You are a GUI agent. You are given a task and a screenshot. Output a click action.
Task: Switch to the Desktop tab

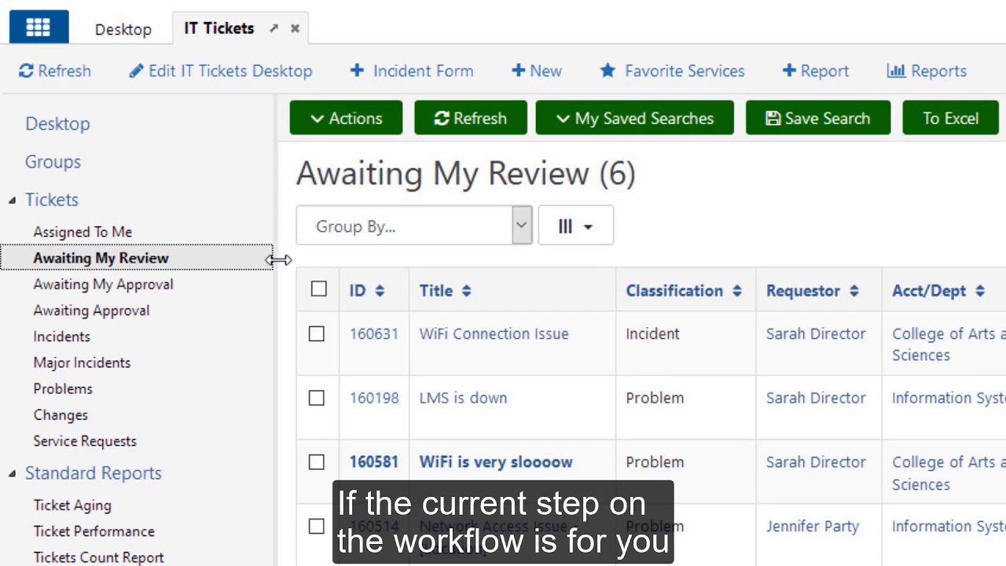(x=123, y=29)
